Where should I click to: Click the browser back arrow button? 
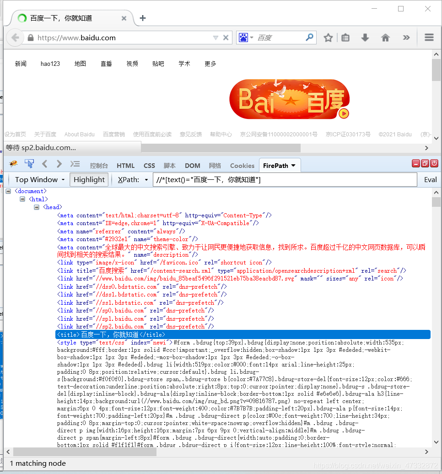15,38
